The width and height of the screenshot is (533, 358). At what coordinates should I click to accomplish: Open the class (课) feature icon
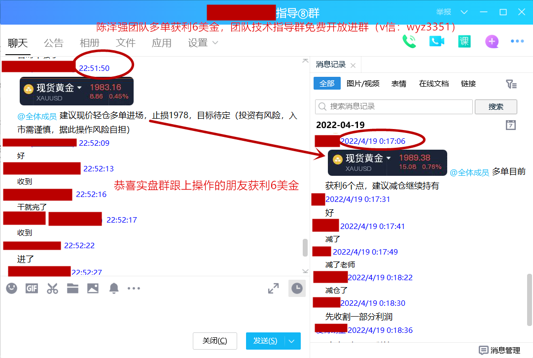[464, 41]
